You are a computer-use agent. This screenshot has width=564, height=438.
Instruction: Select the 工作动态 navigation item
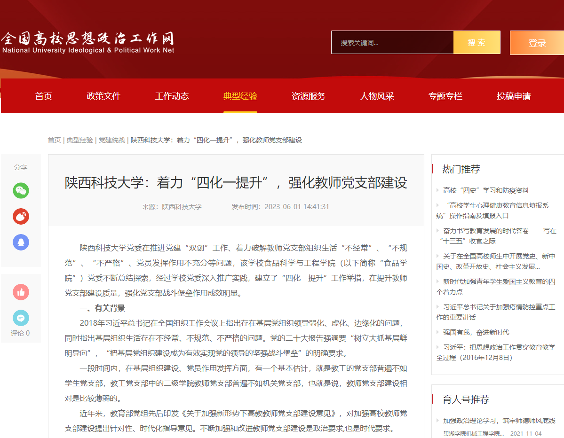click(172, 96)
